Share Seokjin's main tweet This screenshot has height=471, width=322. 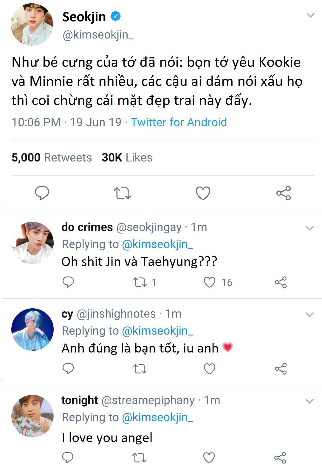pos(283,193)
